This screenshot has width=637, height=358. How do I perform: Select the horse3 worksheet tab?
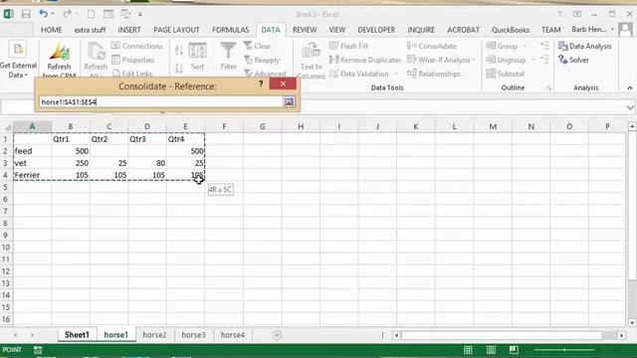tap(194, 335)
